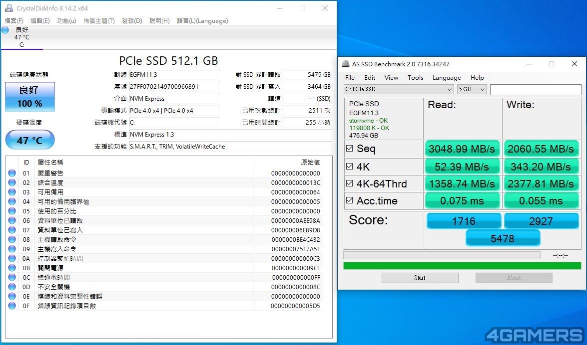Image resolution: width=587 pixels, height=345 pixels.
Task: Click status orb for attribute 03 可用備用
Action: 12,192
